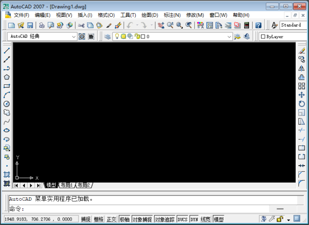Image resolution: width=309 pixels, height=225 pixels.
Task: Expand the AutoCAD 经典 workspace dropdown
Action: [74, 37]
